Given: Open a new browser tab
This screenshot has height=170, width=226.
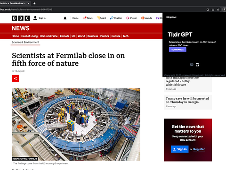Looking at the screenshot, I should click(x=34, y=3).
